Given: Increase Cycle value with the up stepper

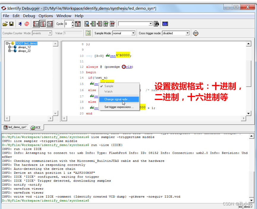Looking at the screenshot, I should coord(72,22).
